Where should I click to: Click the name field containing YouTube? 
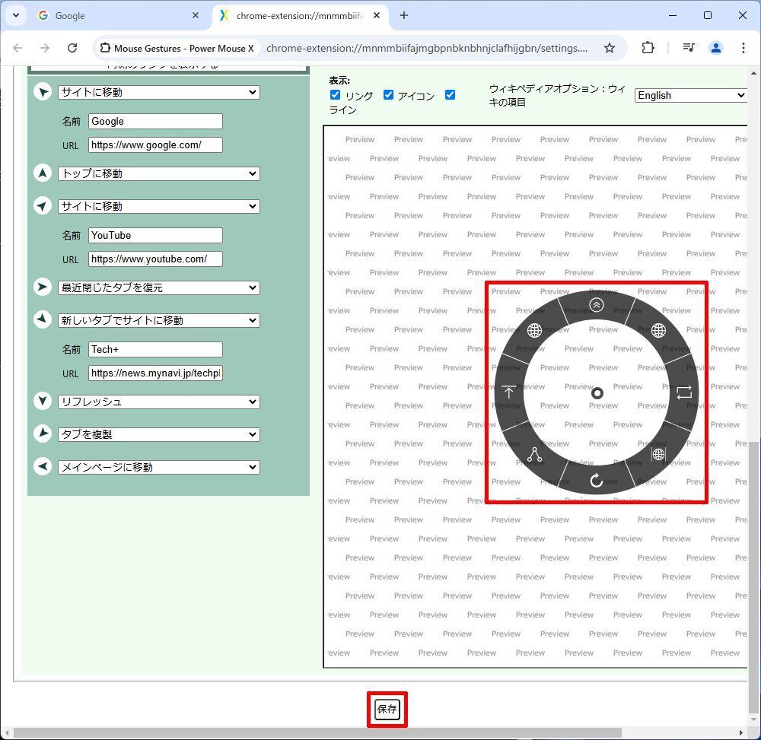[155, 235]
